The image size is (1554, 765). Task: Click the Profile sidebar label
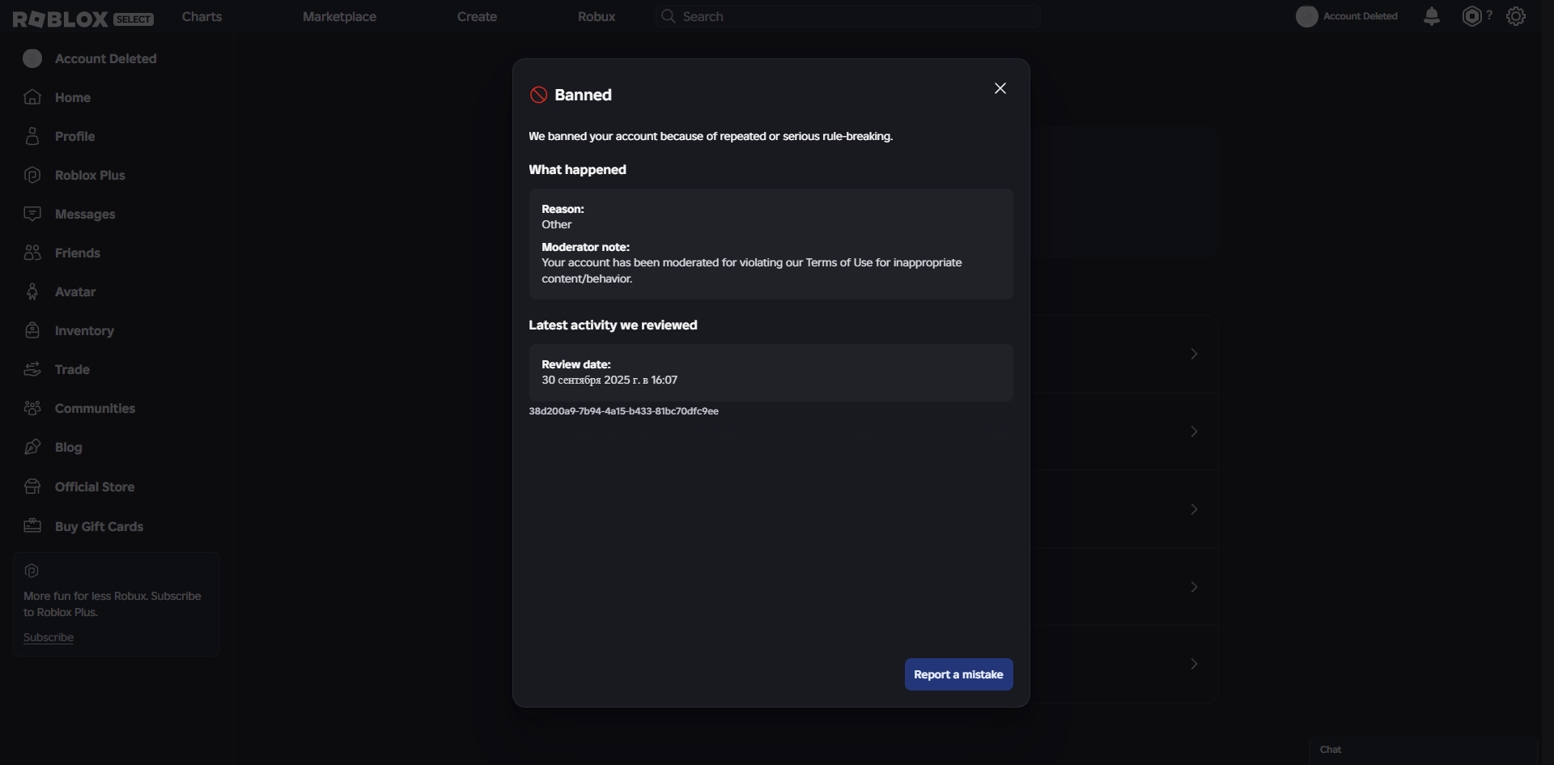[x=74, y=136]
